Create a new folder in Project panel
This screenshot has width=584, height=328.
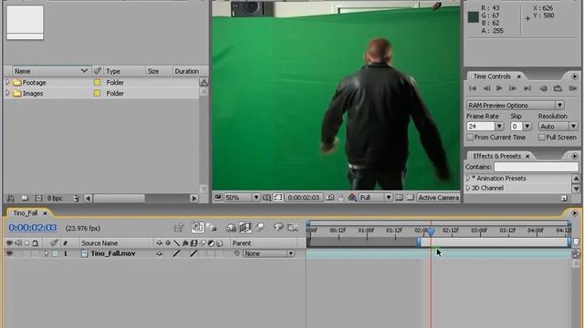click(25, 199)
